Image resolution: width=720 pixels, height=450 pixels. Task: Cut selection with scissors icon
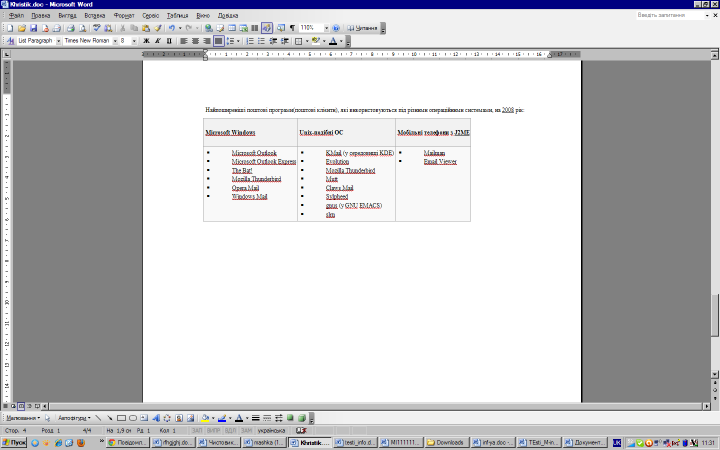(122, 28)
